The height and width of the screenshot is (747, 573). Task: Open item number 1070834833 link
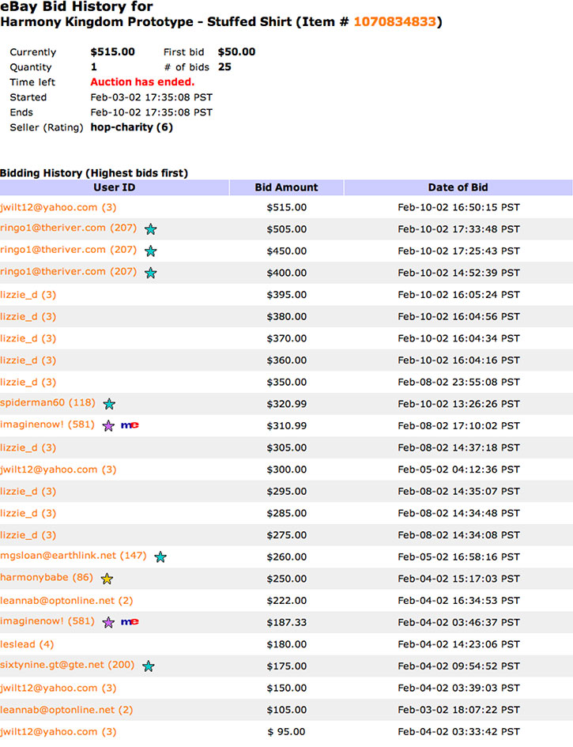394,22
